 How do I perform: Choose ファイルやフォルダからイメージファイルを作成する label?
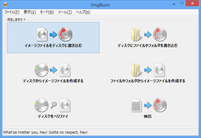148,81
